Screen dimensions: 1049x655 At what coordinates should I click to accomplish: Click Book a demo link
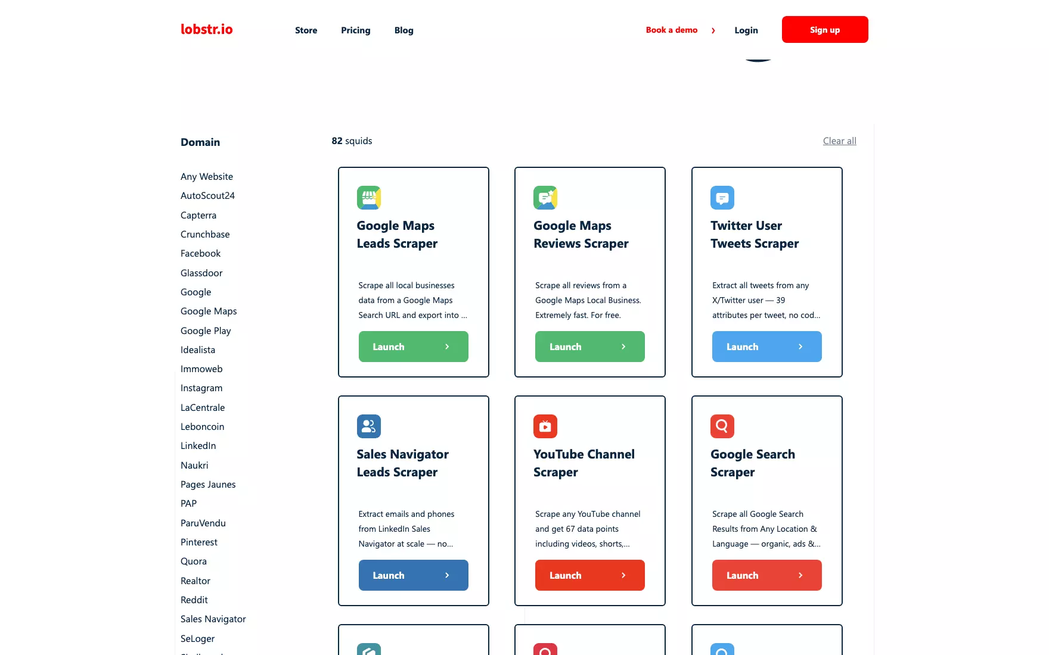671,30
